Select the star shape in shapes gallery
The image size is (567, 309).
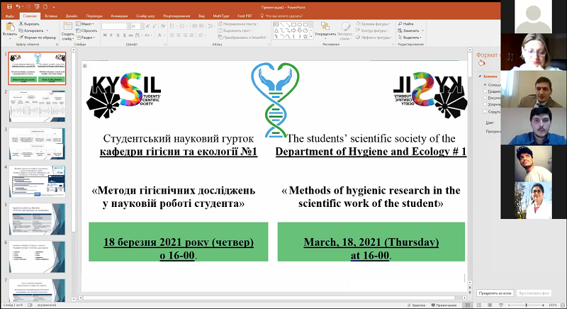tap(305, 36)
